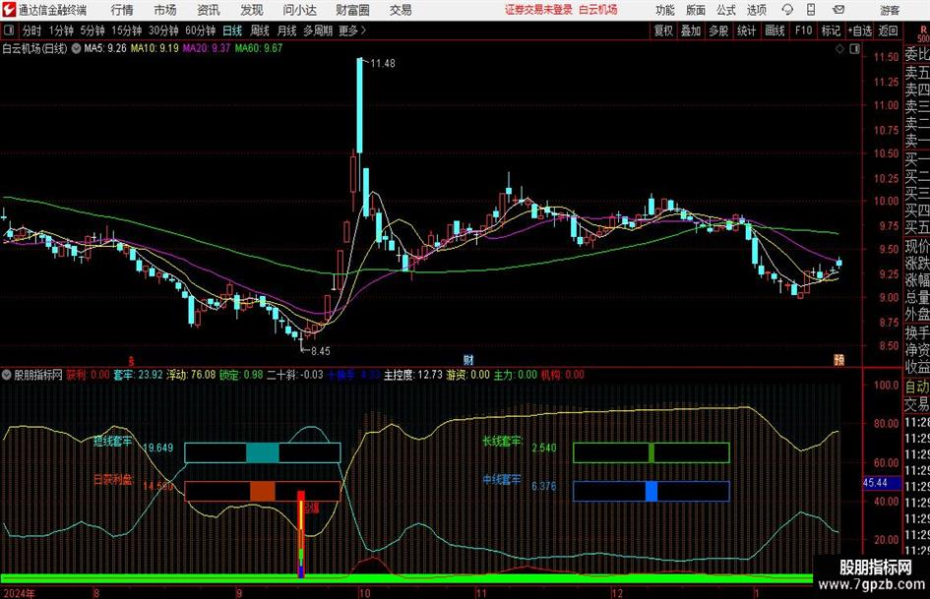The width and height of the screenshot is (930, 599).
Task: Click the 预 marker at chart bottom-right
Action: tap(838, 360)
